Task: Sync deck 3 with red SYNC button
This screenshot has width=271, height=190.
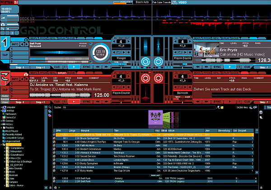Action: tap(87, 102)
